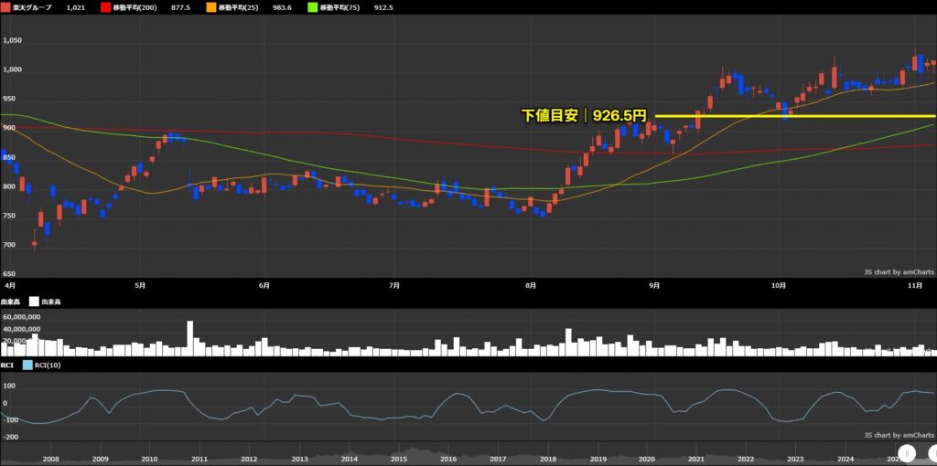
Task: Open amCharts link in price chart
Action: coord(899,271)
